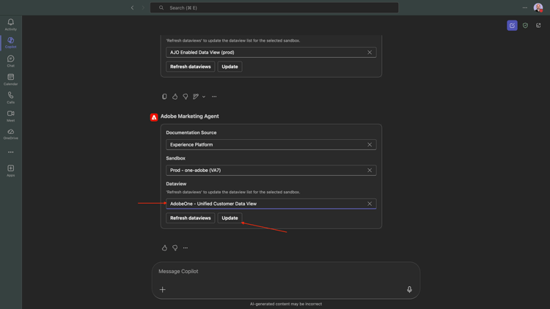Show more apps via sidebar ellipsis
Viewport: 550px width, 309px height.
(x=10, y=152)
